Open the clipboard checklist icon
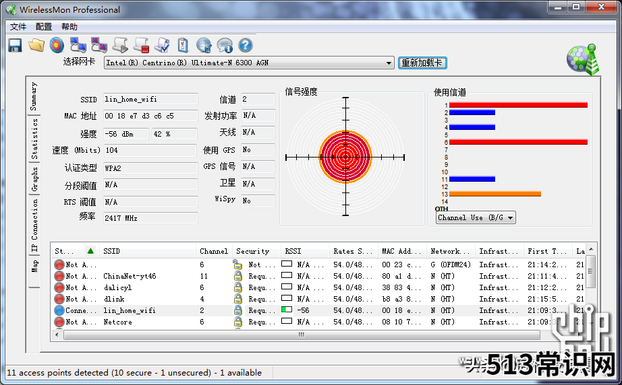Screen dimensions: 622x385 (182, 46)
